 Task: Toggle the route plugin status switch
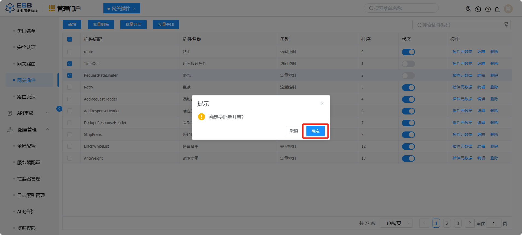(408, 52)
